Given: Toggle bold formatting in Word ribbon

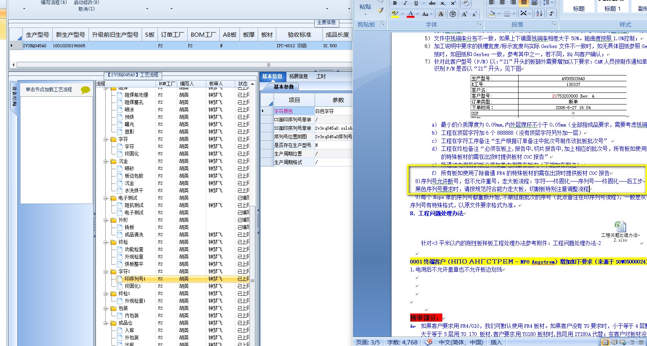Looking at the screenshot, I should tap(395, 3).
